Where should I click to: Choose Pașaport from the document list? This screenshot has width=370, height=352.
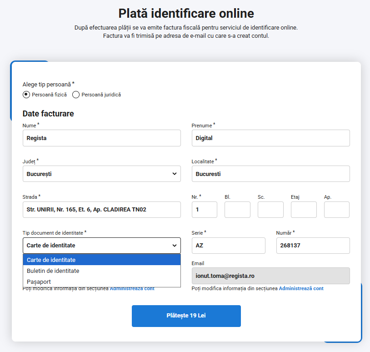click(x=39, y=282)
